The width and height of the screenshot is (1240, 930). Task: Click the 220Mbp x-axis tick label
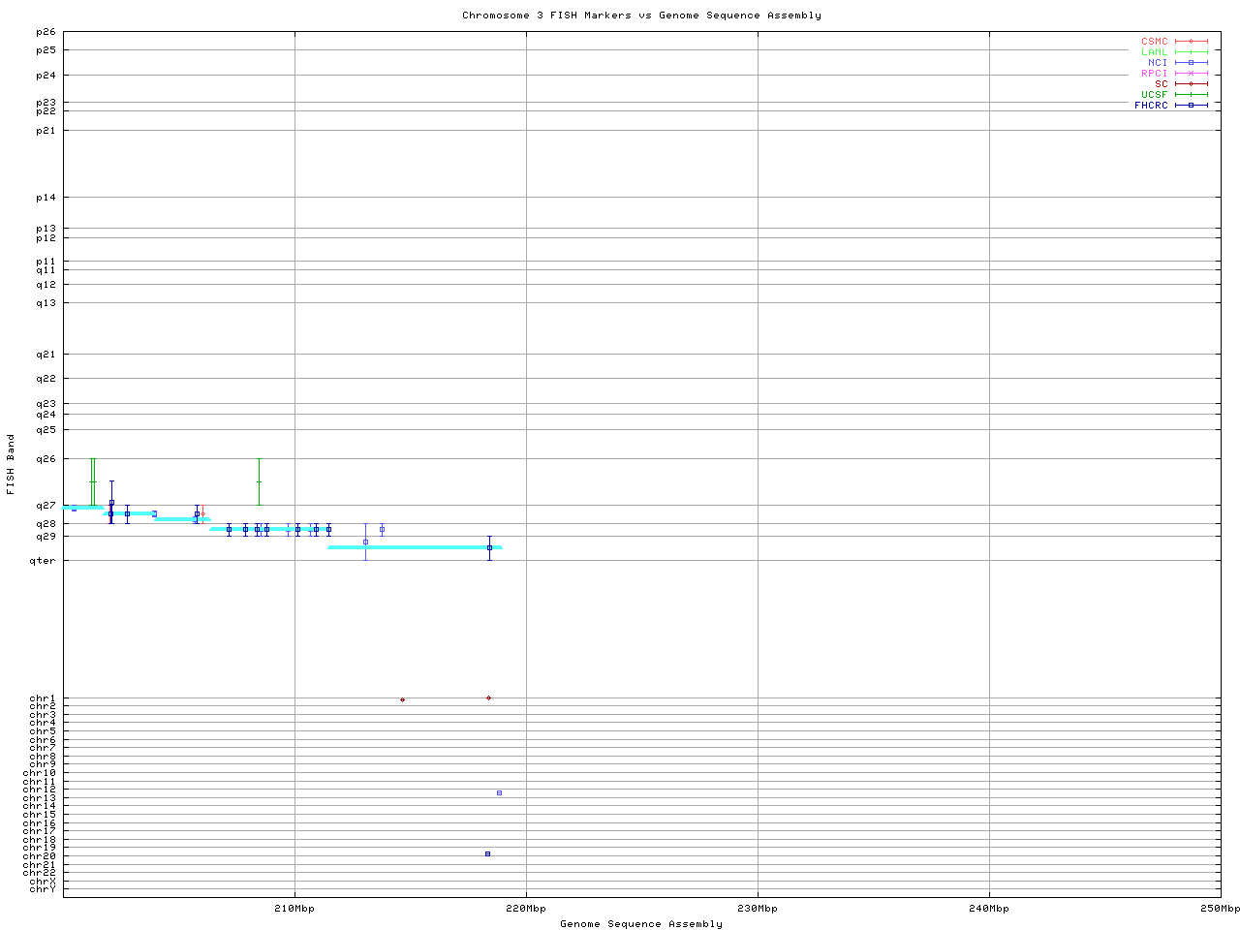click(526, 909)
